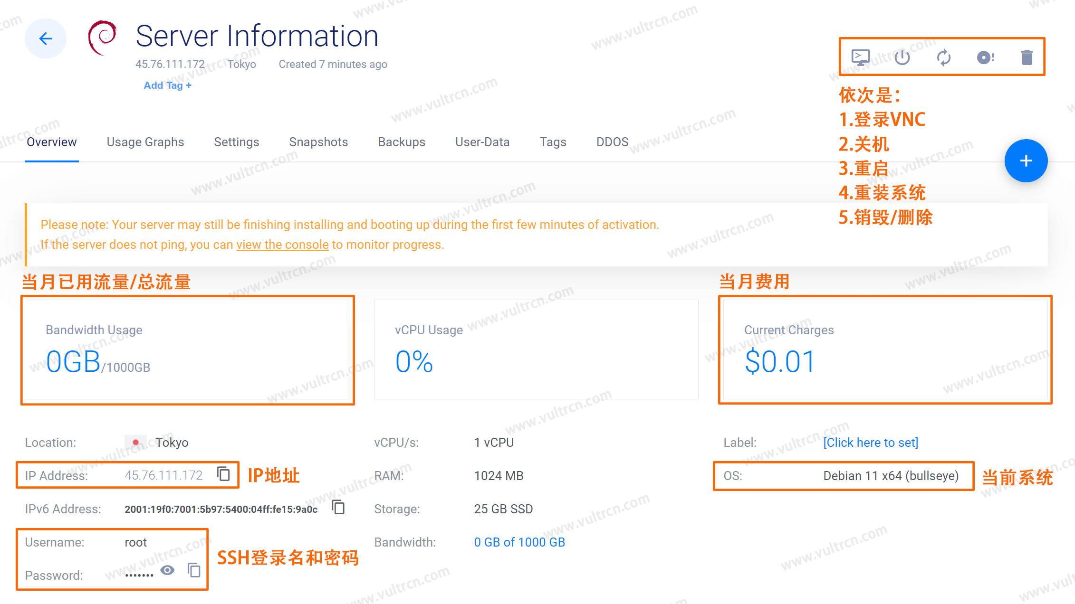
Task: Click the reinstall system disc icon
Action: click(x=985, y=57)
